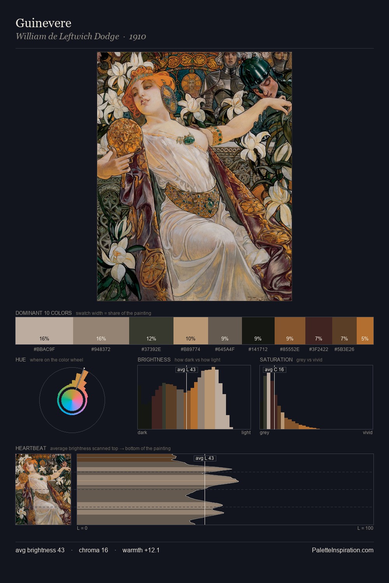The height and width of the screenshot is (583, 389).
Task: Click the near-black #141712 swatch
Action: [258, 331]
